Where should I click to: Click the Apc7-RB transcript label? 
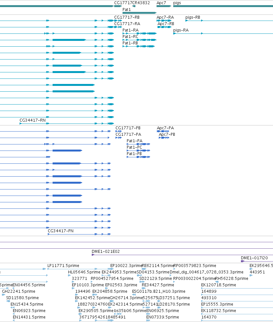pyautogui.click(x=166, y=24)
